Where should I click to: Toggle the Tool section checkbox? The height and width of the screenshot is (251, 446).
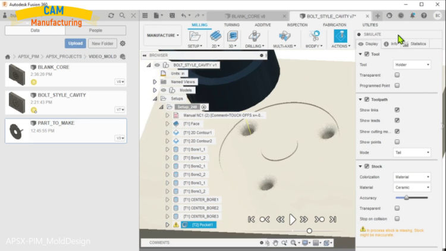pyautogui.click(x=367, y=54)
